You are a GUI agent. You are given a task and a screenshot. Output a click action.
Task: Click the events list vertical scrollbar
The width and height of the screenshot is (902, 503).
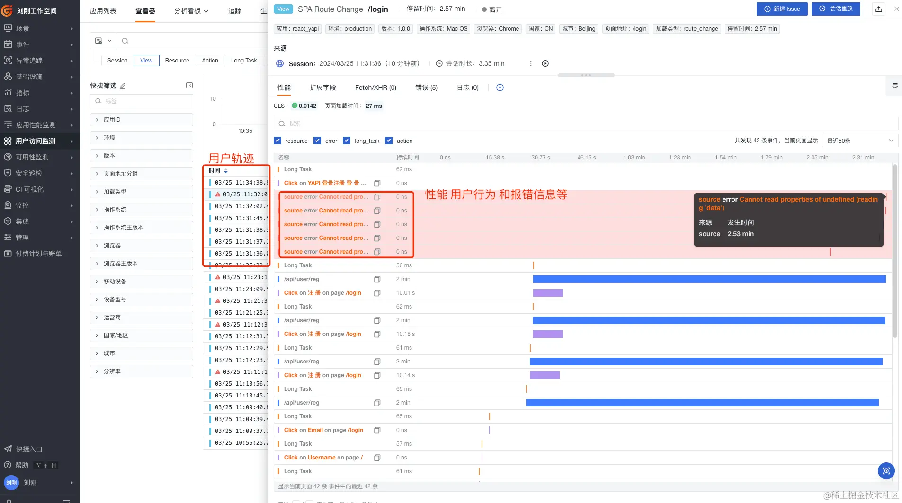pos(895,251)
